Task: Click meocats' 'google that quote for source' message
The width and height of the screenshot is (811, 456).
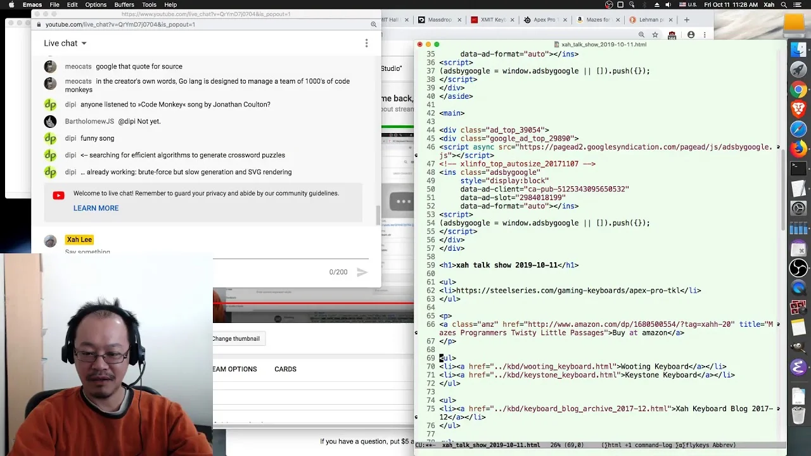Action: click(139, 66)
